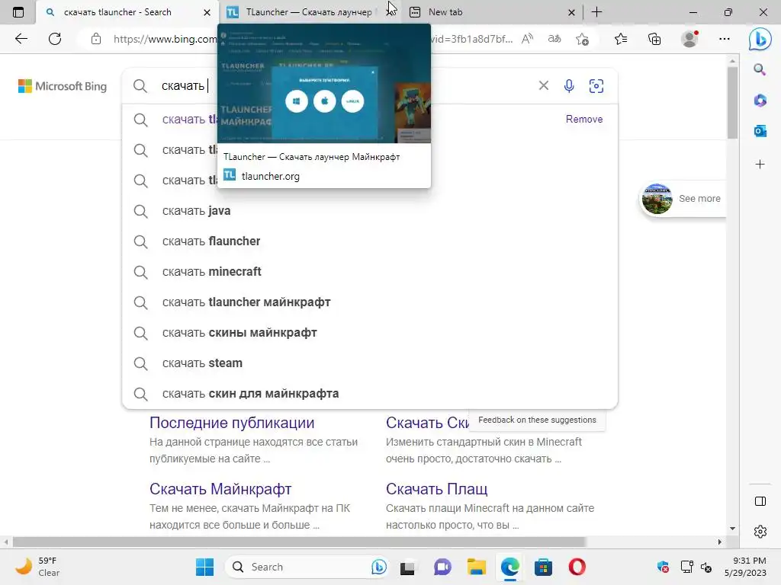Open the volume tray icon
The image size is (781, 585).
click(705, 567)
